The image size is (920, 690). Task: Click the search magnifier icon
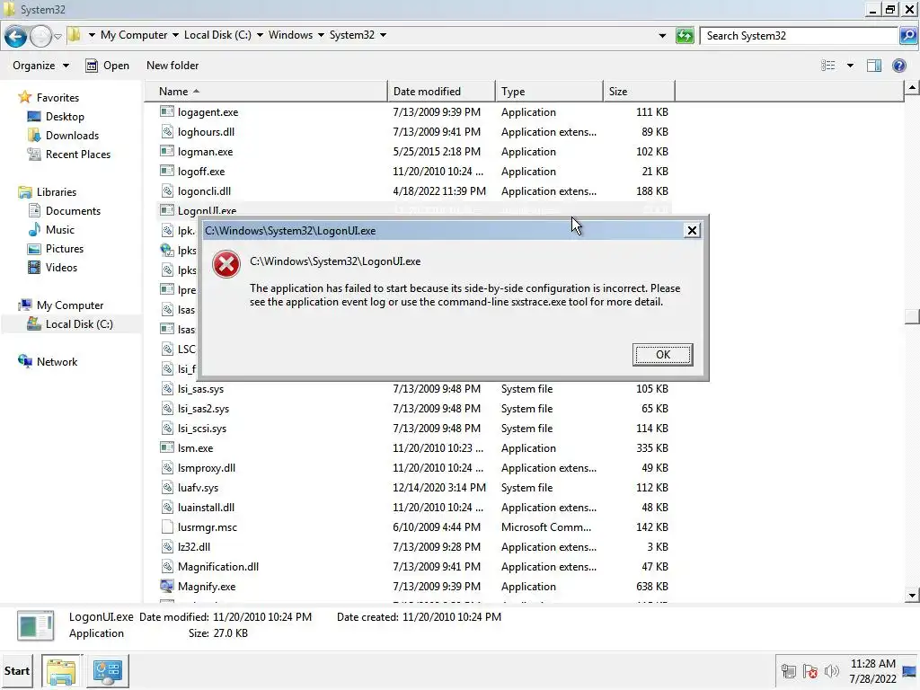click(907, 36)
